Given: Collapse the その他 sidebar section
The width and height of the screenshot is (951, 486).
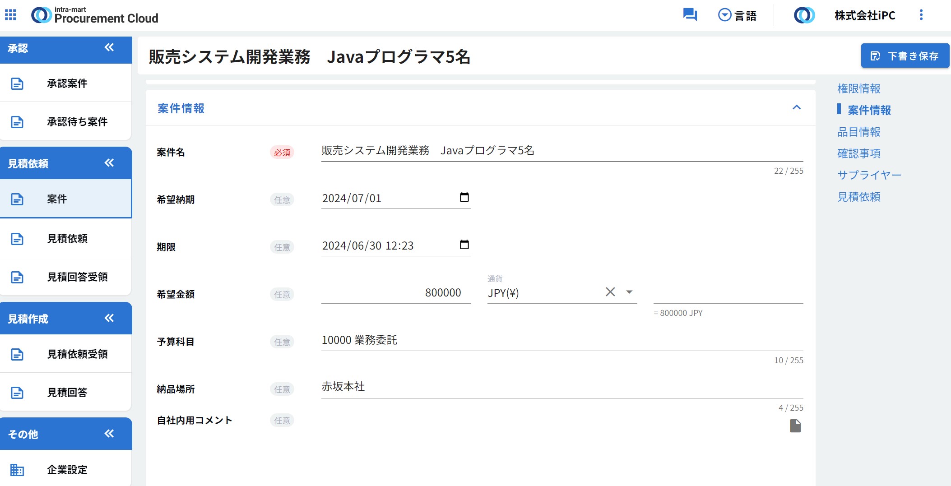Looking at the screenshot, I should (x=109, y=434).
